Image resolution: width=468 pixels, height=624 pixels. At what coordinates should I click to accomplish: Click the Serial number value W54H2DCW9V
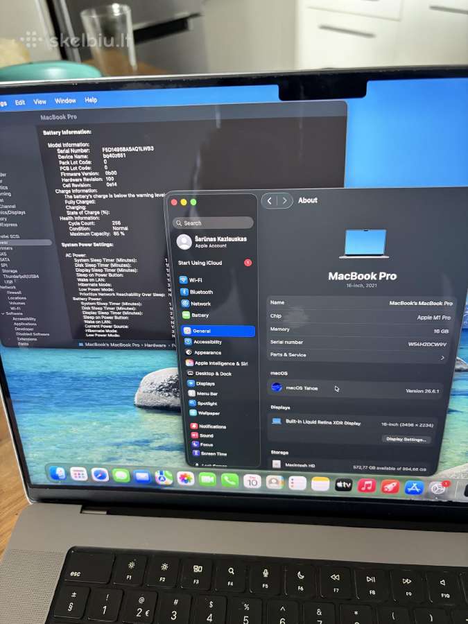[427, 344]
